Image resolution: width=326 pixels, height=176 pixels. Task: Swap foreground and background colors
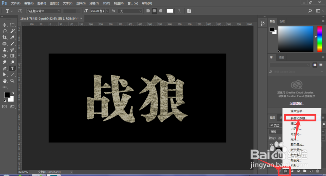coord(13,93)
